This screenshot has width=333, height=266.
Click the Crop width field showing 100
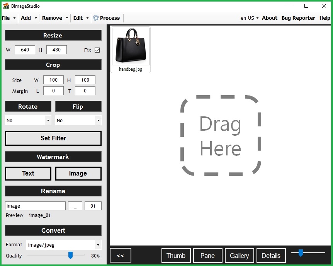point(53,80)
